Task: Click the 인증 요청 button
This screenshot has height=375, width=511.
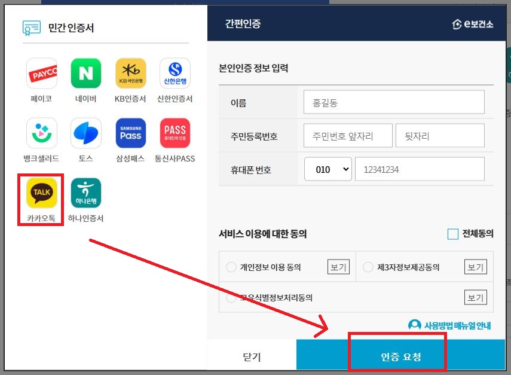Action: pos(401,356)
